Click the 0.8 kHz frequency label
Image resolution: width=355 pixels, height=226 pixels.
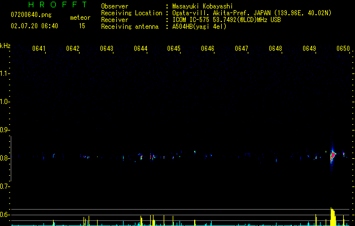click(4, 158)
